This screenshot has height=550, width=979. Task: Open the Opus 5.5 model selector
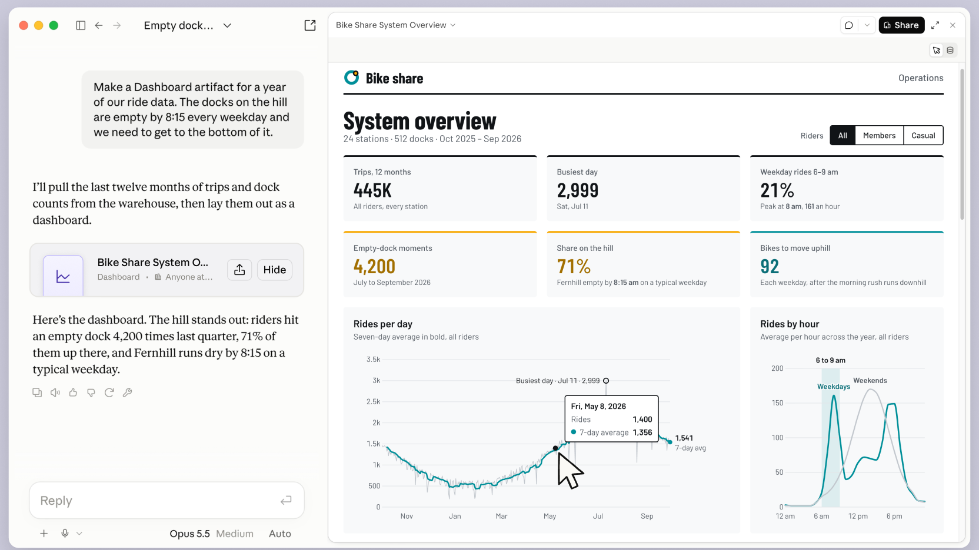point(189,534)
